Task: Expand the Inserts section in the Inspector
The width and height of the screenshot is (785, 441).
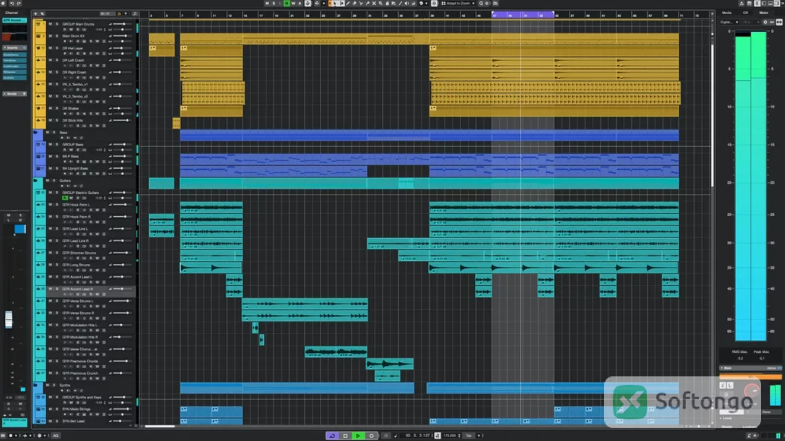Action: [x=14, y=48]
